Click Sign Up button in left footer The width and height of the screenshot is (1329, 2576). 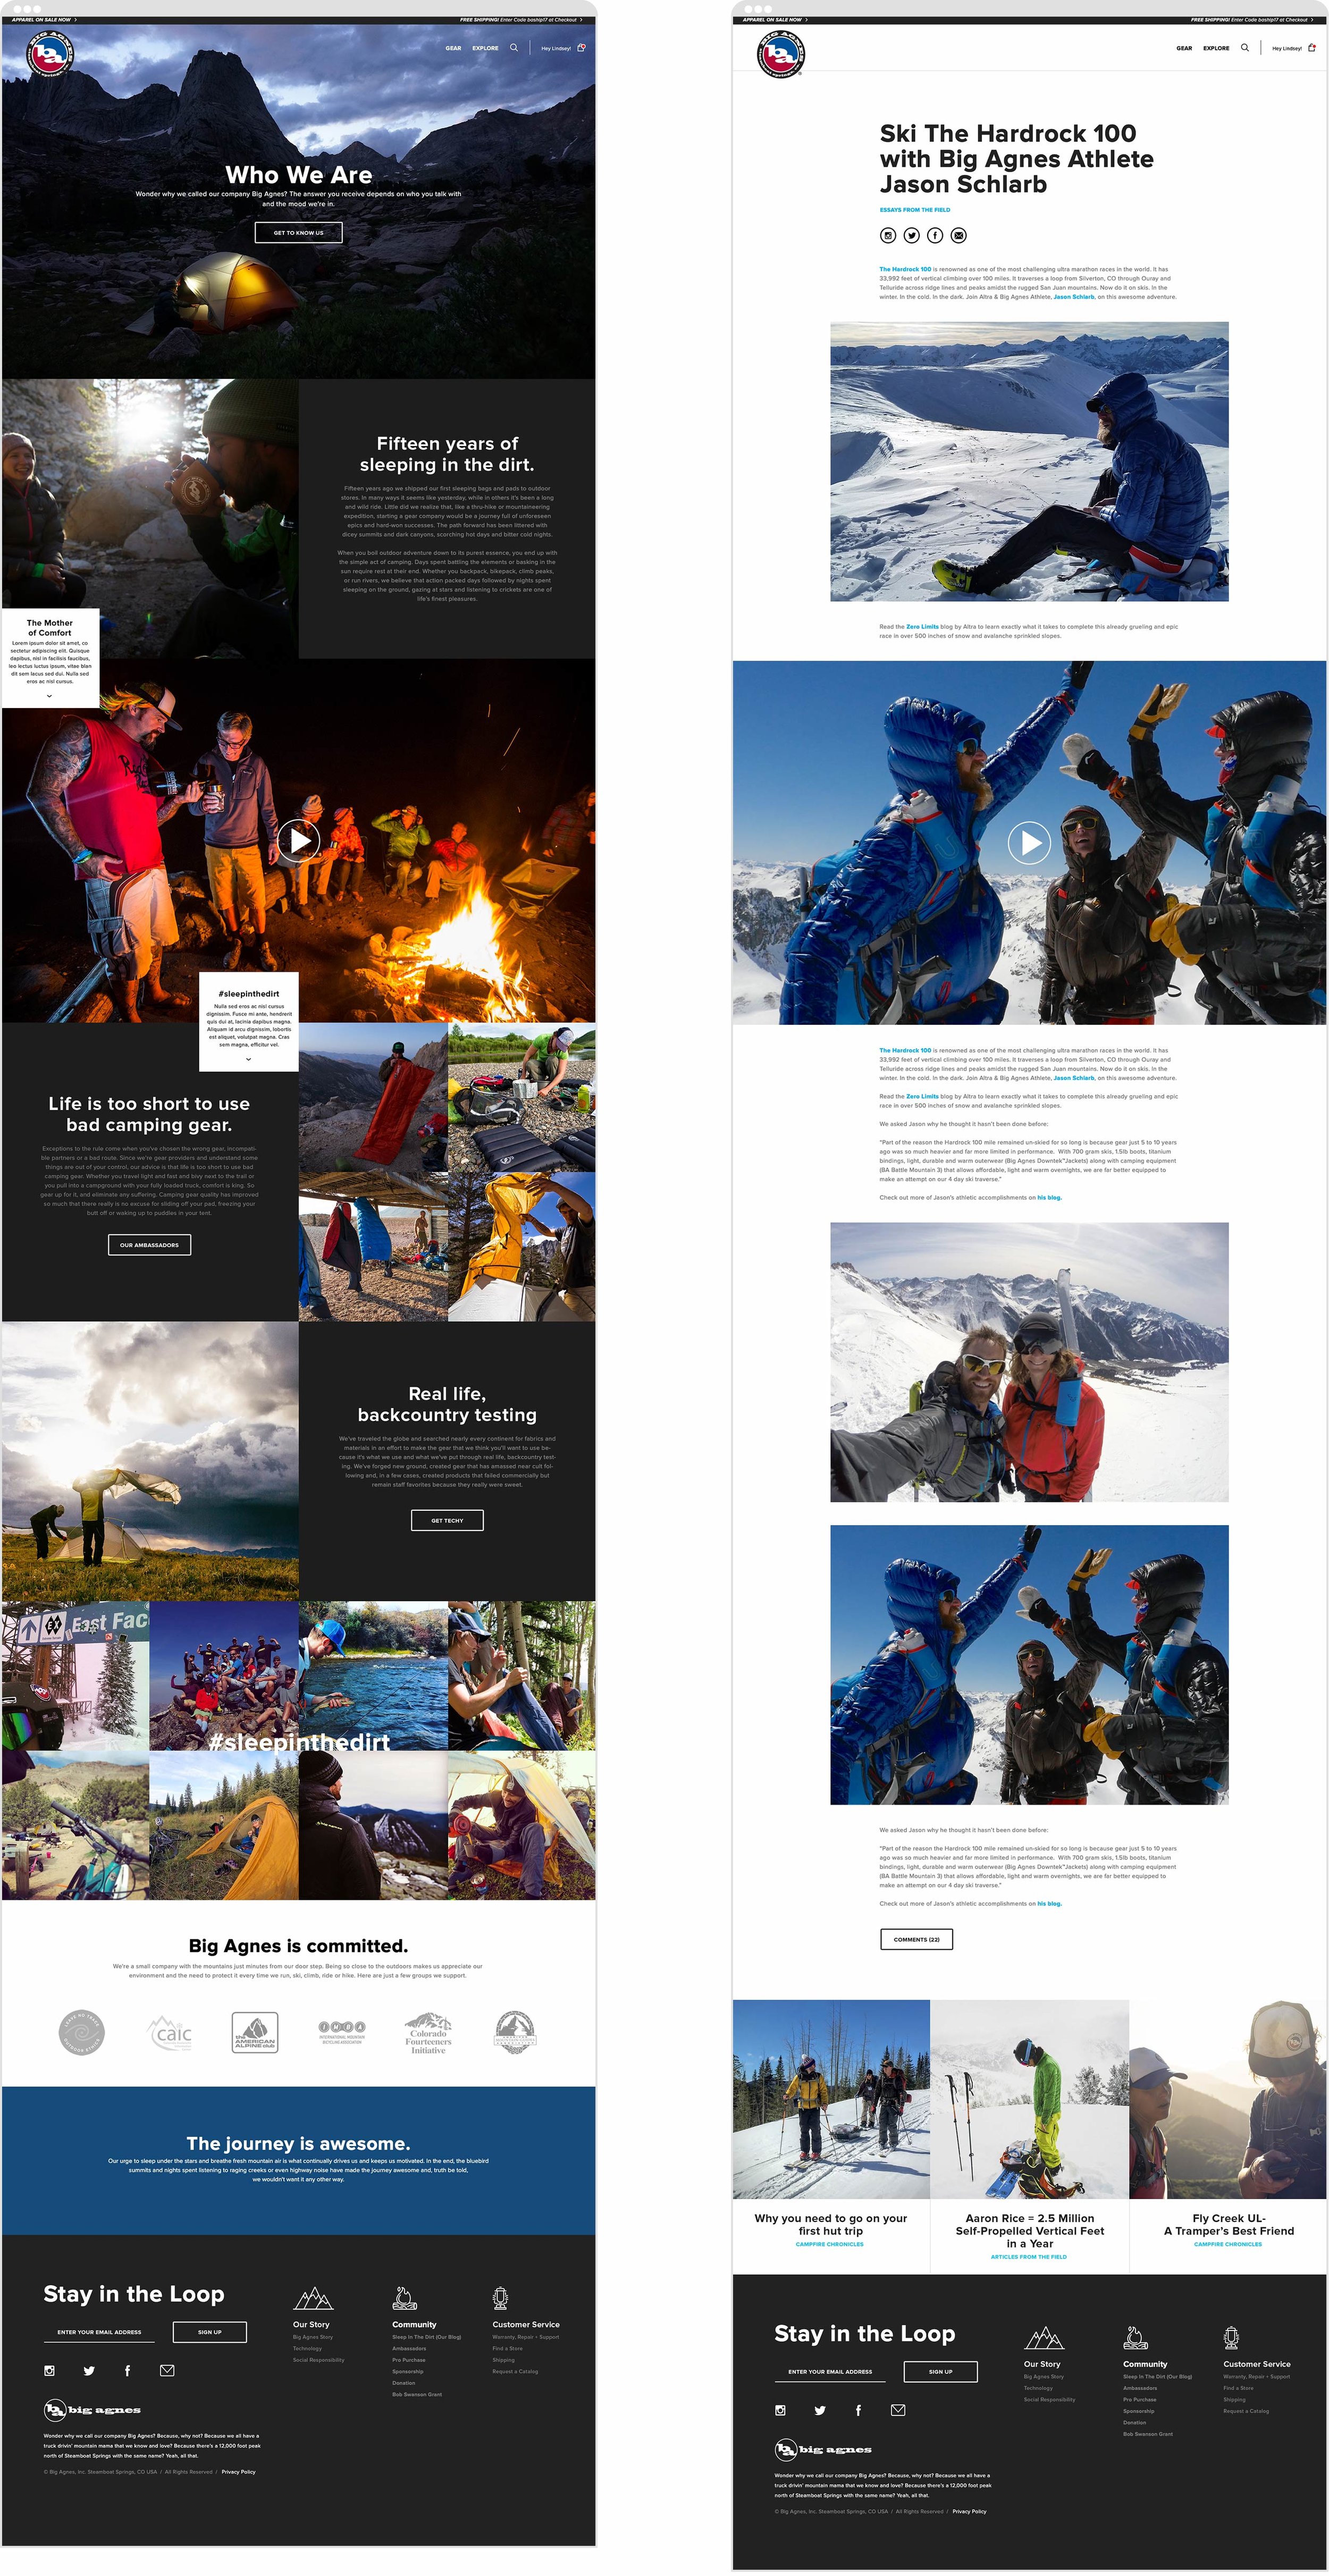209,2332
